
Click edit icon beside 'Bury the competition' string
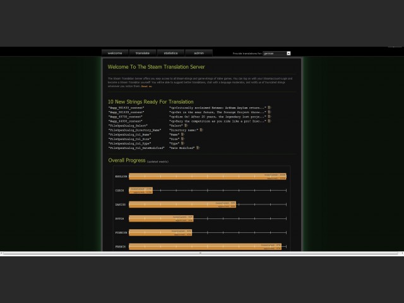(x=270, y=121)
